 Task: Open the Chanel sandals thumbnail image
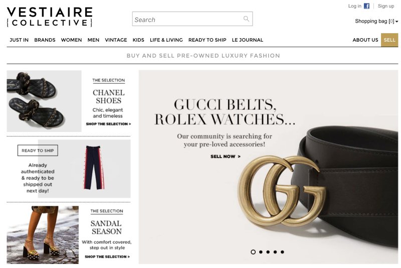[x=44, y=101]
